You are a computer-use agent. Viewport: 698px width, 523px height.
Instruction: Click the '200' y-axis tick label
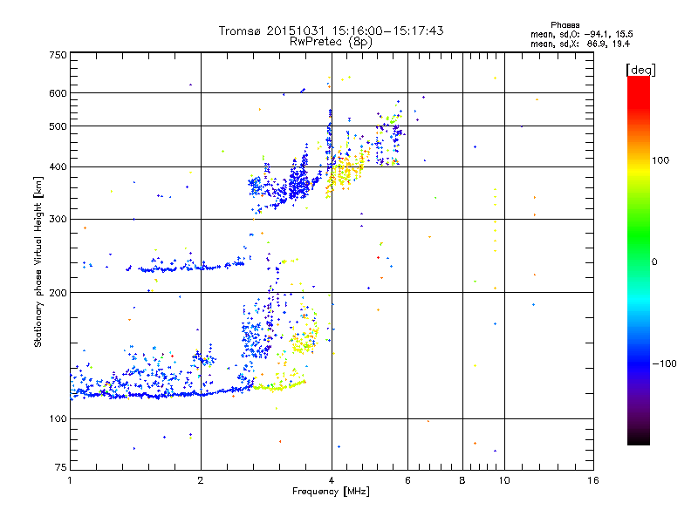pyautogui.click(x=58, y=293)
